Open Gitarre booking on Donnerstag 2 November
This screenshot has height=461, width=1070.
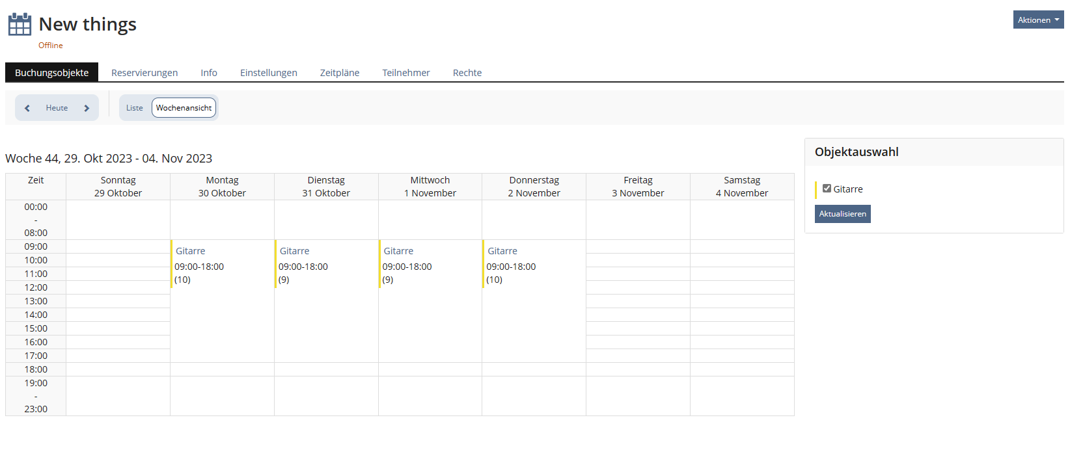click(x=502, y=251)
